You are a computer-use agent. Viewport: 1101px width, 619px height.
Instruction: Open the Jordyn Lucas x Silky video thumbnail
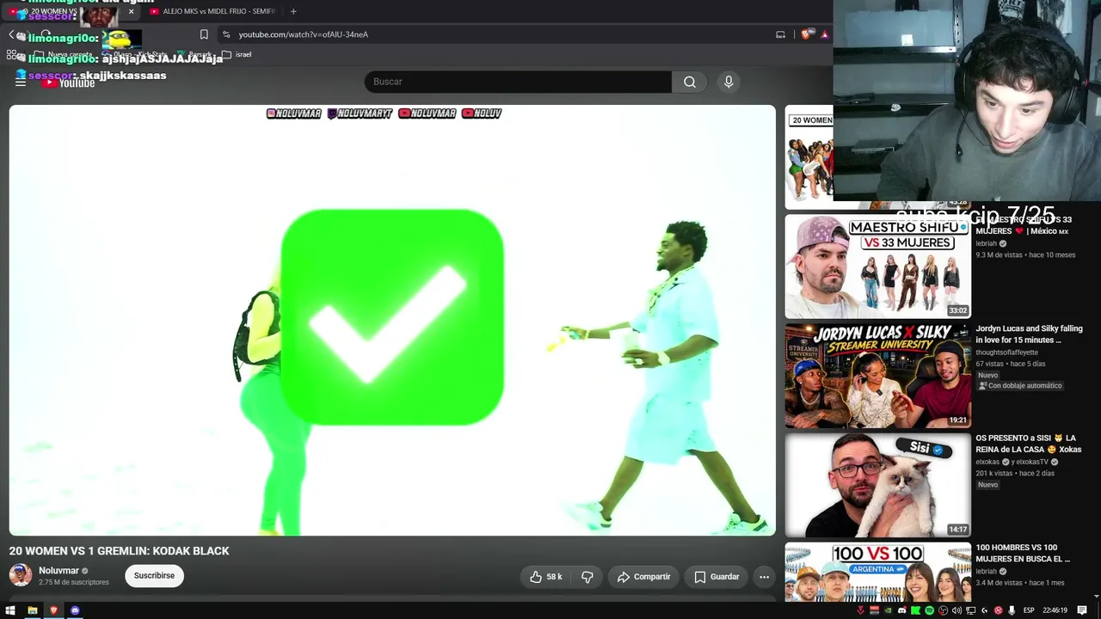877,376
